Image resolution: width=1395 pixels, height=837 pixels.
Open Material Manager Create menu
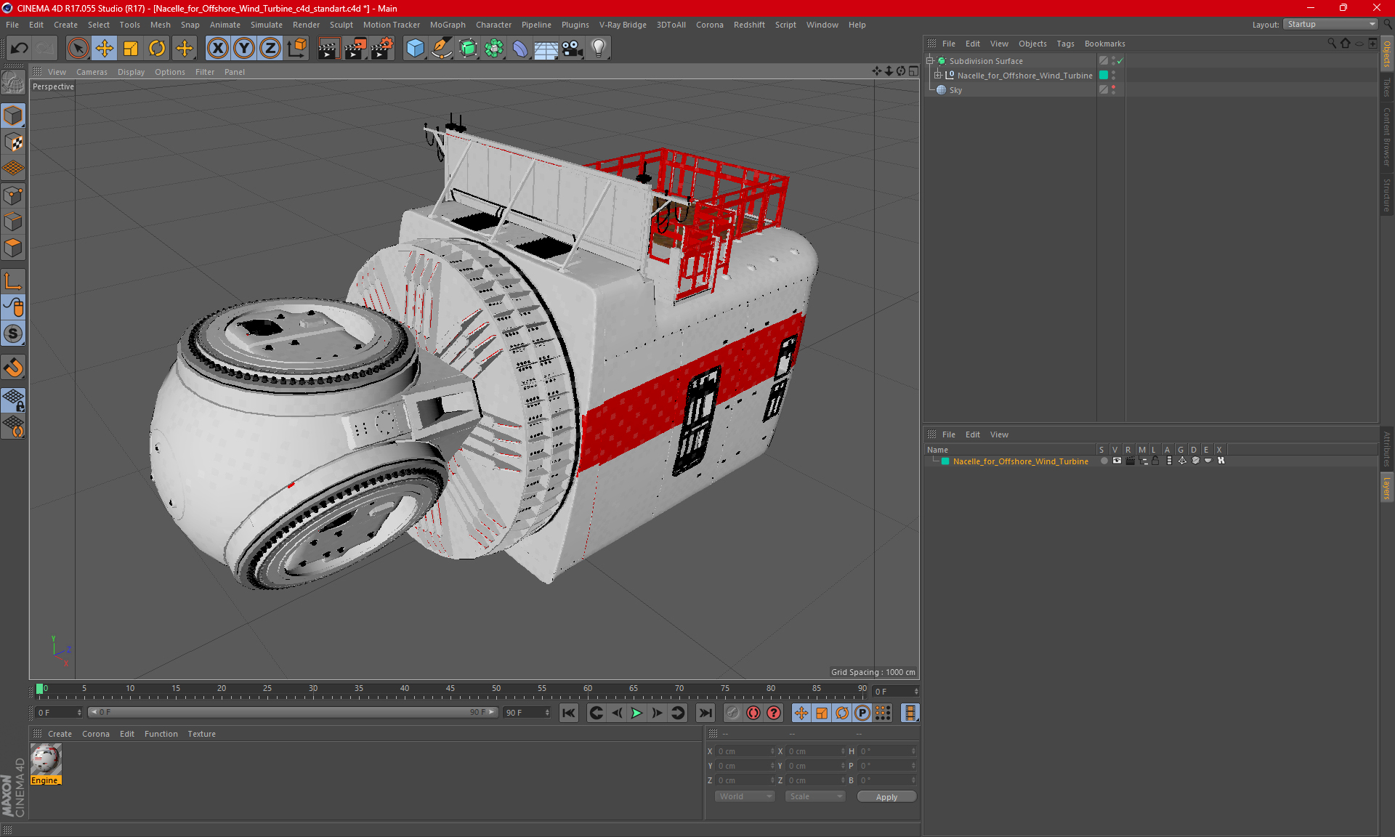point(60,734)
